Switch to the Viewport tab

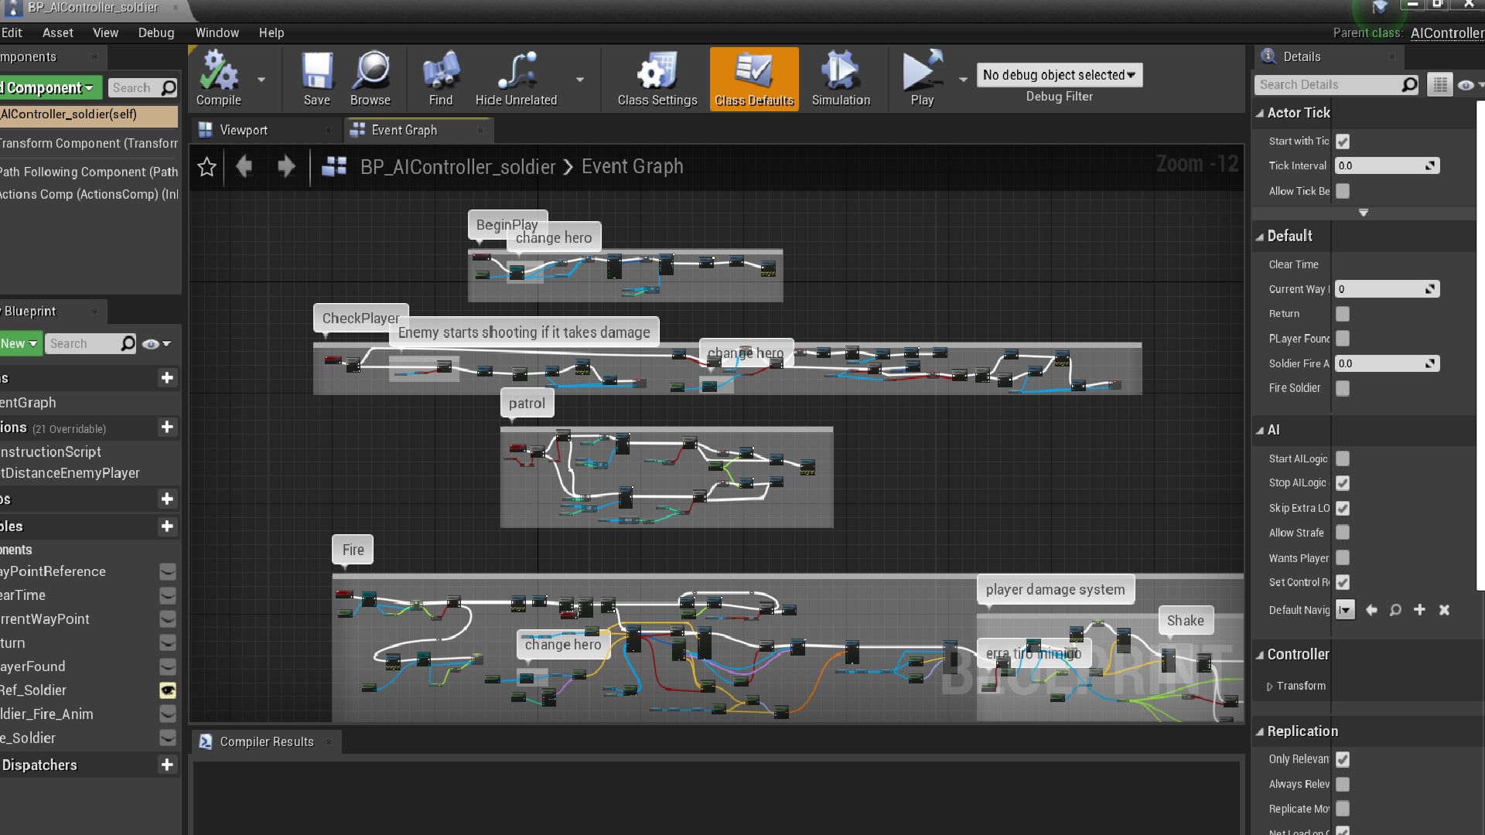click(244, 129)
